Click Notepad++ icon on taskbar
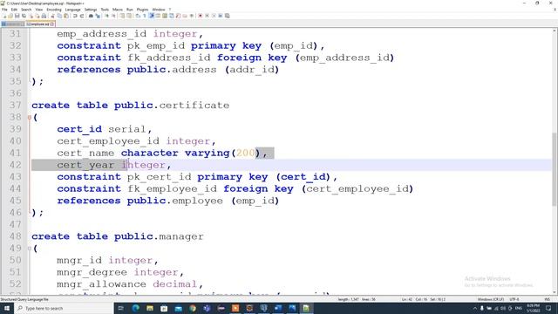Image resolution: width=558 pixels, height=314 pixels. click(306, 308)
